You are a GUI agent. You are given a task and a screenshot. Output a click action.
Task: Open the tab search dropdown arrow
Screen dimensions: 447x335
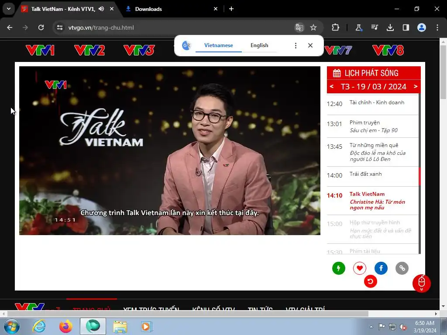[x=9, y=9]
